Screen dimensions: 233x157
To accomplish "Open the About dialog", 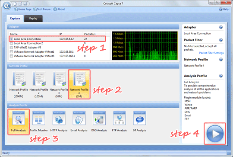I will coord(59,9).
